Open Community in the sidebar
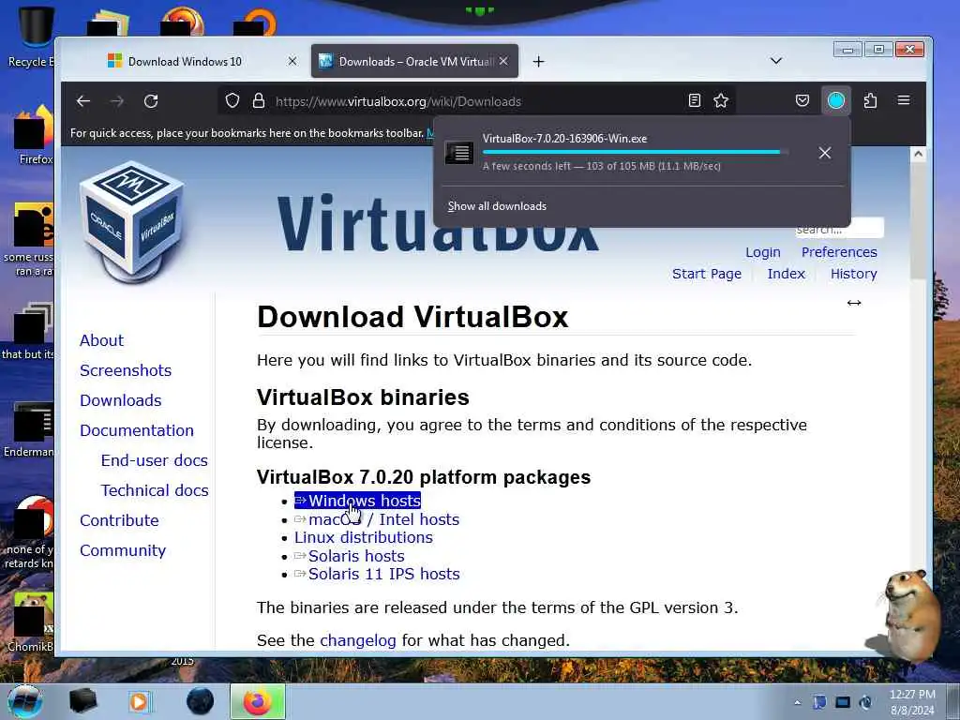Viewport: 960px width, 720px height. coord(123,550)
